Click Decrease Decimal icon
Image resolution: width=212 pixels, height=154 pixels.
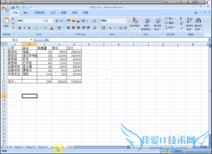[x=125, y=28]
